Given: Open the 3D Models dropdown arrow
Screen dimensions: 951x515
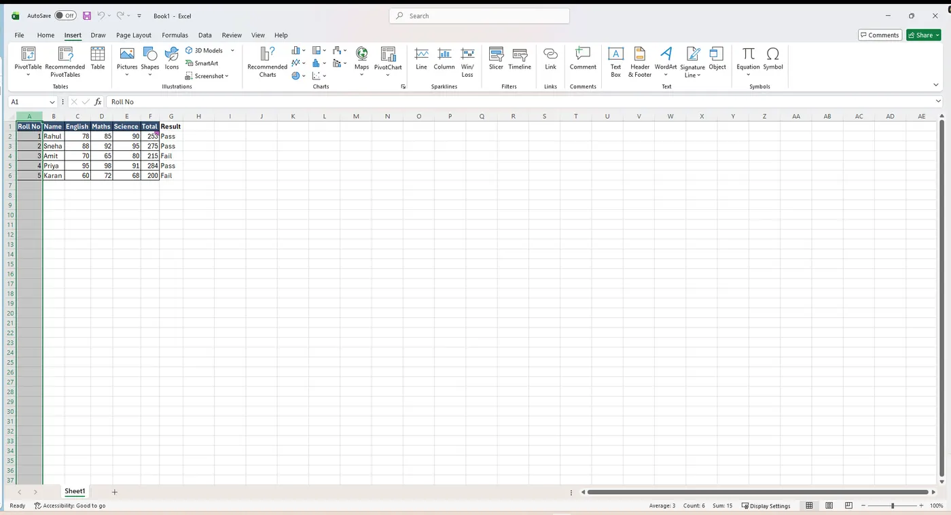Looking at the screenshot, I should point(232,50).
